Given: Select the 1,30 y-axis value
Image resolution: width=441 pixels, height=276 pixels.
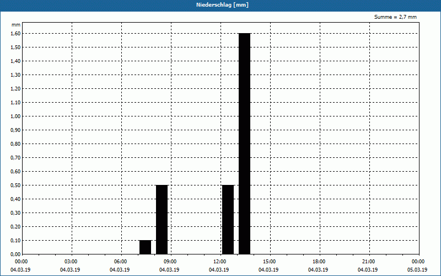Looking at the screenshot, I should [15, 75].
